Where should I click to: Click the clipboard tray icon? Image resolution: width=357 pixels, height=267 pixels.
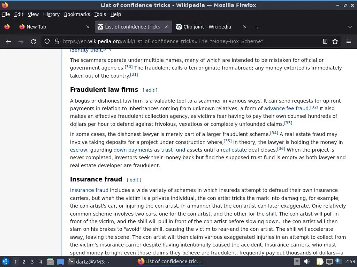[320, 261]
